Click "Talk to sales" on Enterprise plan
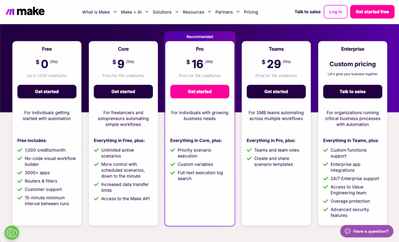The image size is (399, 242). coord(352,92)
